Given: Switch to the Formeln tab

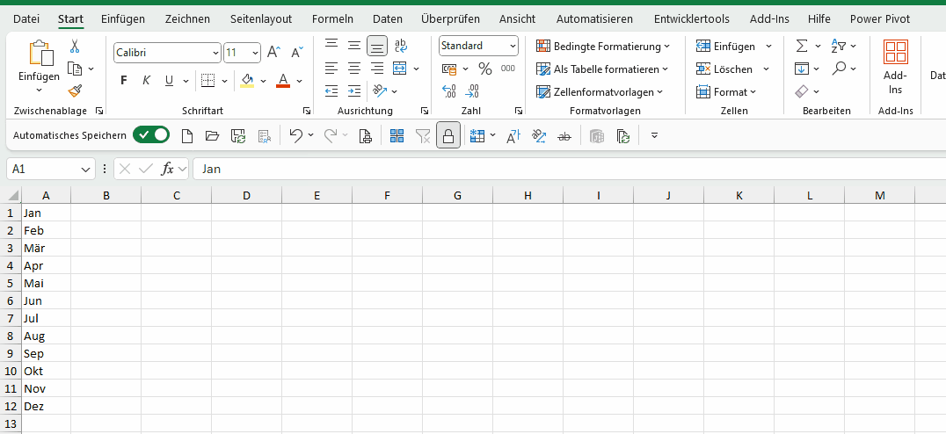Looking at the screenshot, I should [x=332, y=18].
